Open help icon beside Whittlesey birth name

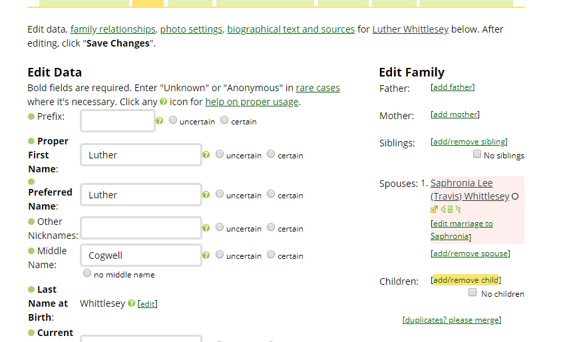click(x=131, y=303)
